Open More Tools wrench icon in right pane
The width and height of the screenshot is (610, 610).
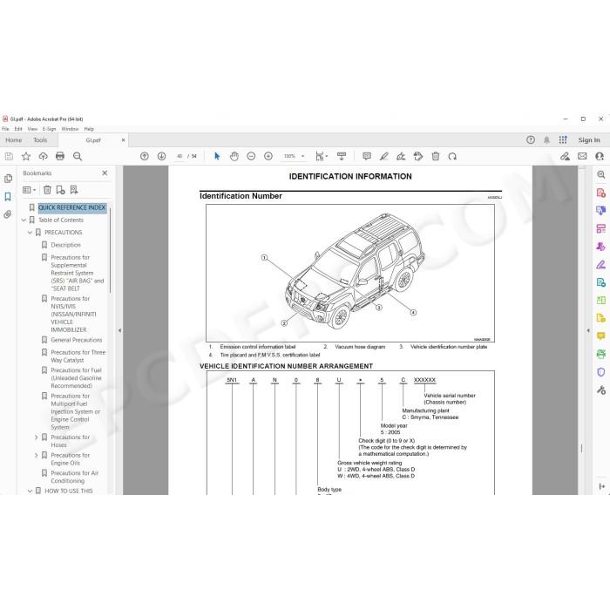click(x=601, y=390)
